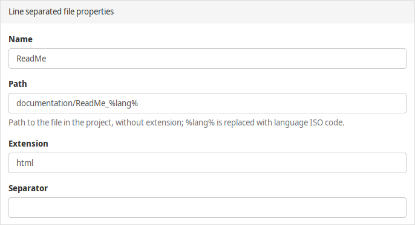Screen dimensions: 415x225
Task: Click the word 'properties' in the header
Action: pos(95,12)
